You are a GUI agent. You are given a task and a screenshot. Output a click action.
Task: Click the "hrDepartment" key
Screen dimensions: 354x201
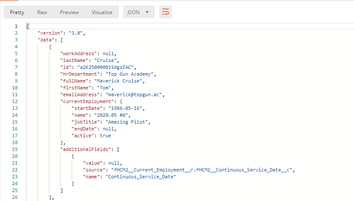(x=80, y=74)
